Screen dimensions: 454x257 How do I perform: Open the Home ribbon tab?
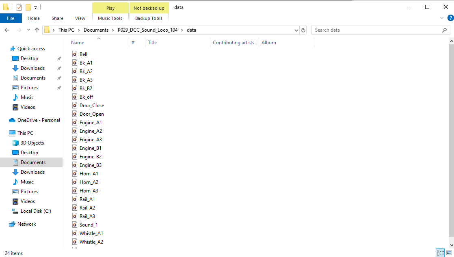click(34, 18)
